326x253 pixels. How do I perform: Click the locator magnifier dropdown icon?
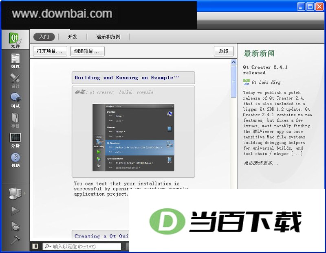pyautogui.click(x=48, y=246)
